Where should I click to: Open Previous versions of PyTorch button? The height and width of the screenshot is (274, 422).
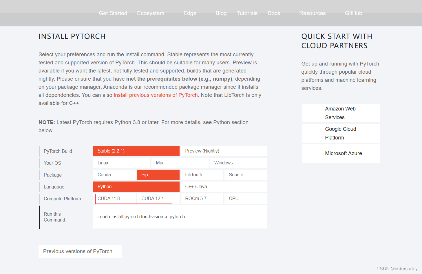(x=80, y=251)
